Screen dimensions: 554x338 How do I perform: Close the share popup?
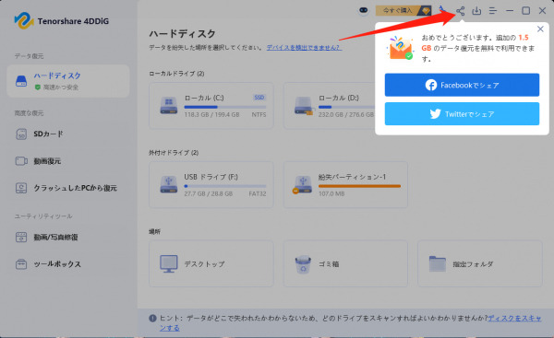point(540,29)
